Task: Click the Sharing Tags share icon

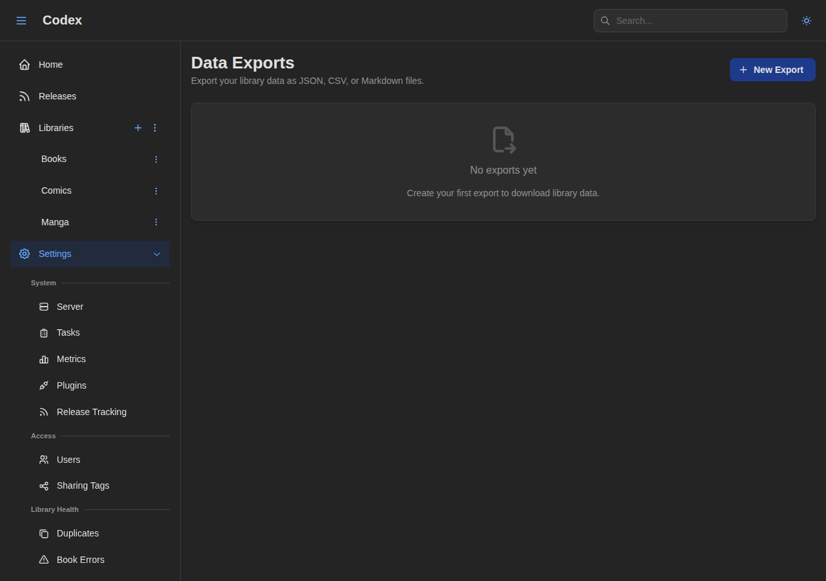Action: (x=44, y=485)
